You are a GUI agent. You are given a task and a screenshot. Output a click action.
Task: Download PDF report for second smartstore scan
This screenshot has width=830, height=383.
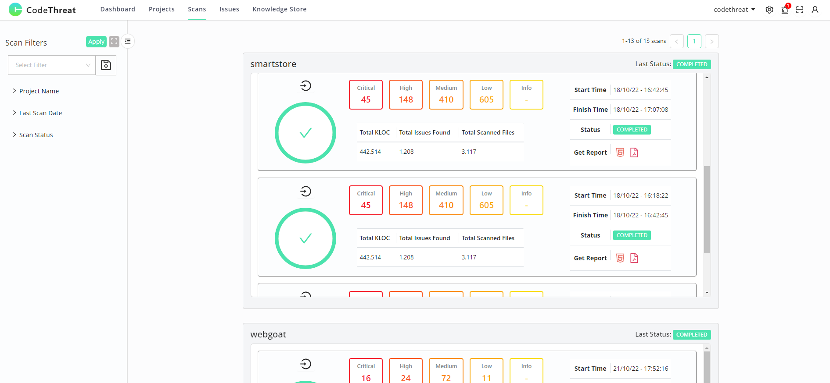click(634, 258)
